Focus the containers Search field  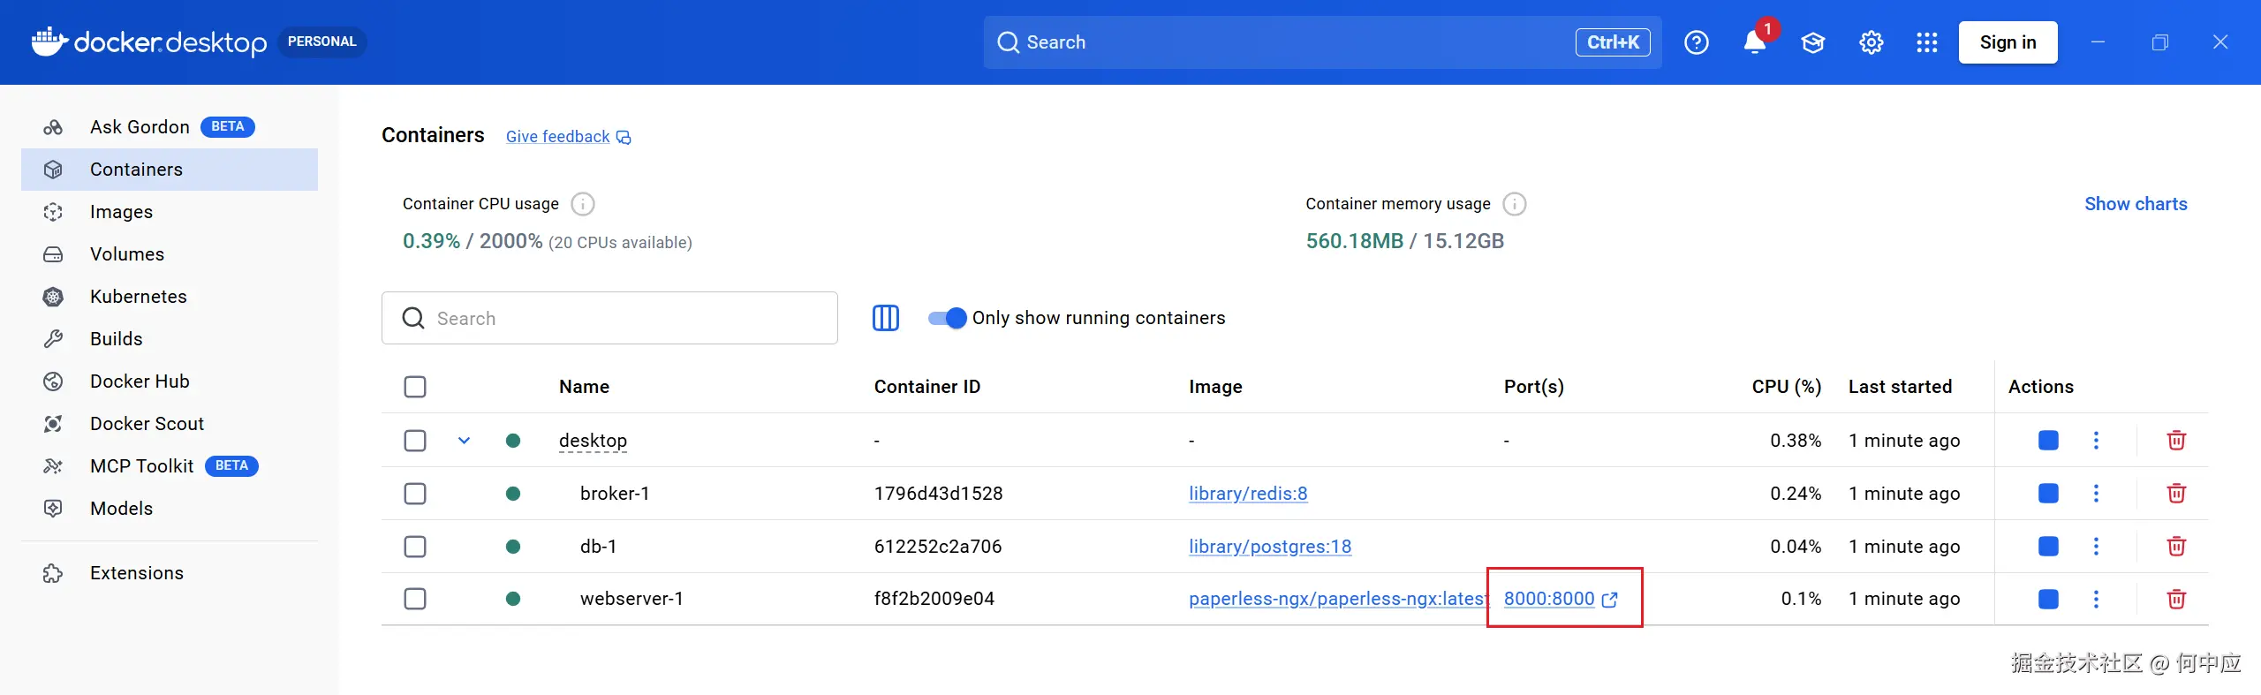pos(609,318)
